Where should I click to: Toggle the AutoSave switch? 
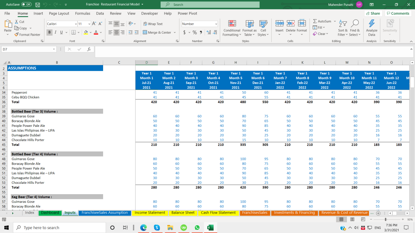26,5
